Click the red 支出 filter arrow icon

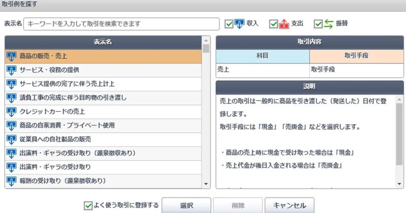click(x=284, y=24)
